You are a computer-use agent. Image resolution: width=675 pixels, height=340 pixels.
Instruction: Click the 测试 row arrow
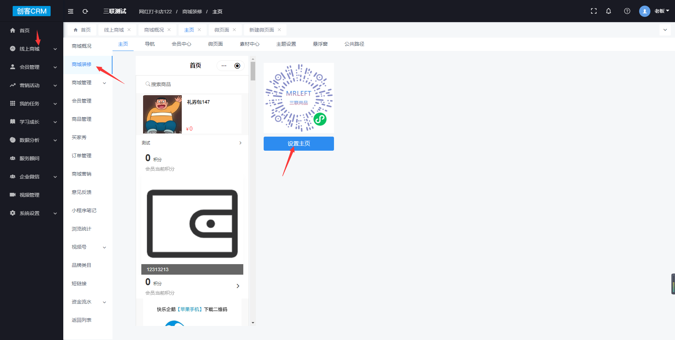(x=240, y=143)
